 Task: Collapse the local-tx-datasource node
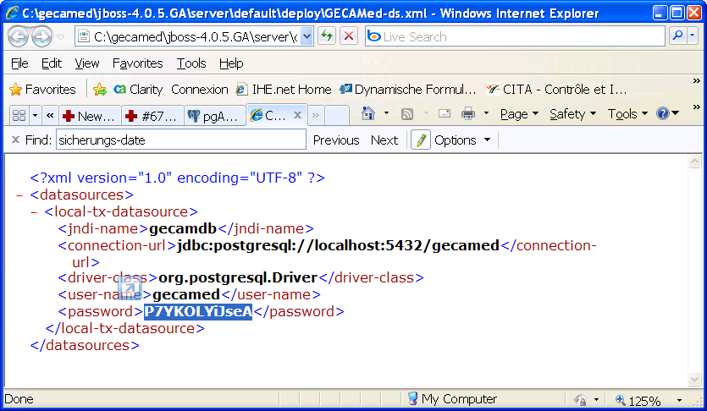pos(35,212)
